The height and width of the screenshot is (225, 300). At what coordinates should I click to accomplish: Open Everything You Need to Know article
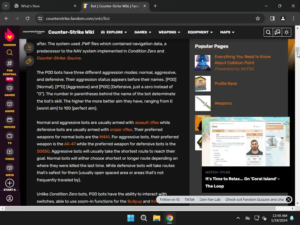coord(242,60)
